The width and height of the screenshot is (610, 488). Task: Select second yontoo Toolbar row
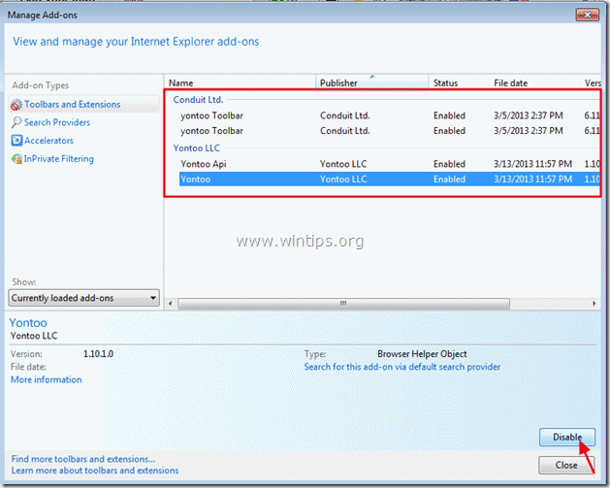click(390, 131)
